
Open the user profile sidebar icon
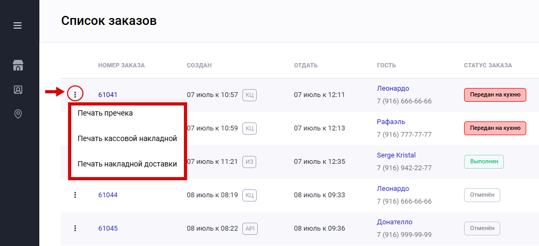click(x=18, y=90)
